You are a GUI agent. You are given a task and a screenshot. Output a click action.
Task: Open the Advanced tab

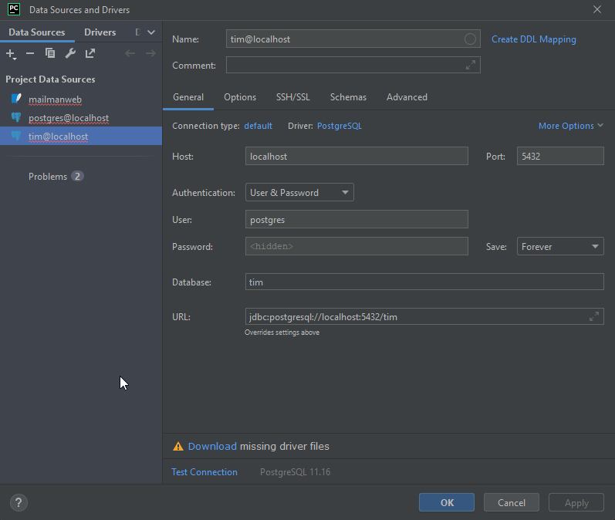tap(407, 97)
